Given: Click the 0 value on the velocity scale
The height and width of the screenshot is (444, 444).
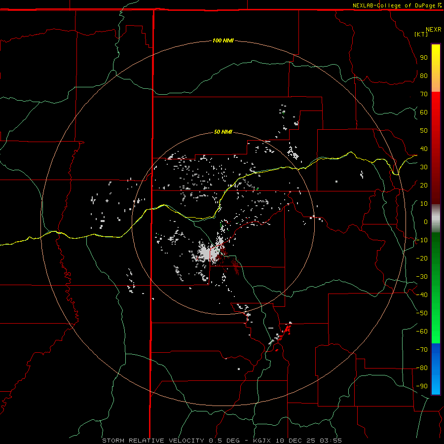Looking at the screenshot, I should pos(426,222).
